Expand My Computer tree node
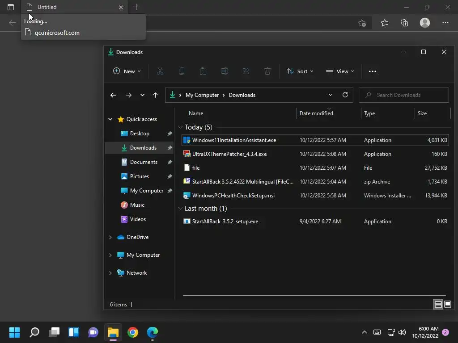 pos(110,255)
